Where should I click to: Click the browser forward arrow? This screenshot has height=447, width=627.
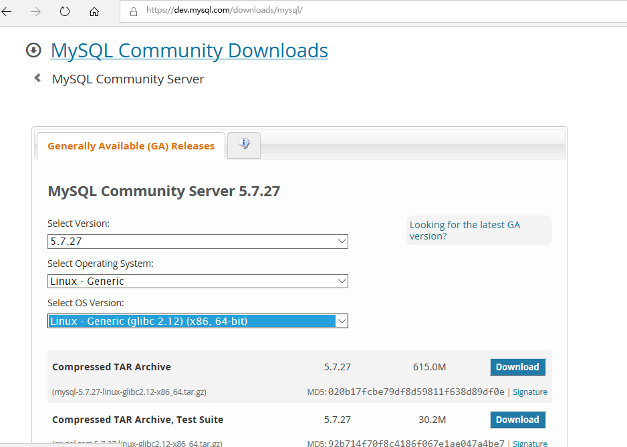point(35,11)
